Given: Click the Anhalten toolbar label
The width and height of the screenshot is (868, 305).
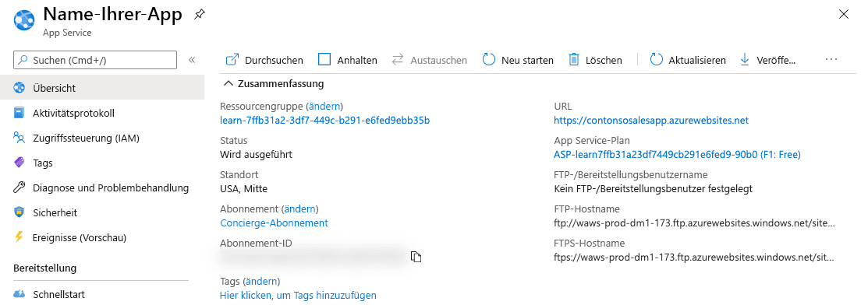Looking at the screenshot, I should [357, 60].
